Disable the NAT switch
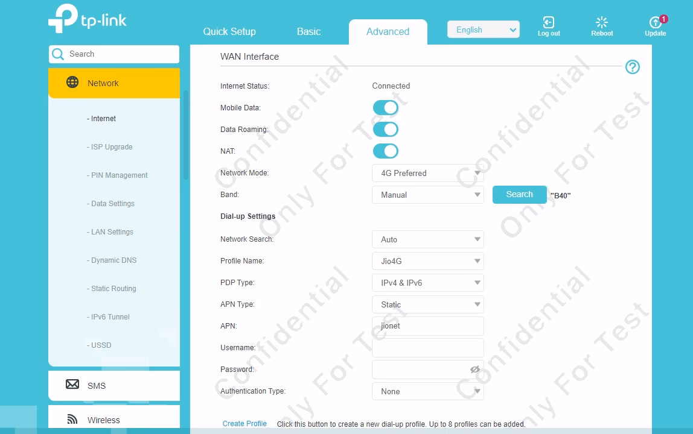The height and width of the screenshot is (434, 693). 385,151
